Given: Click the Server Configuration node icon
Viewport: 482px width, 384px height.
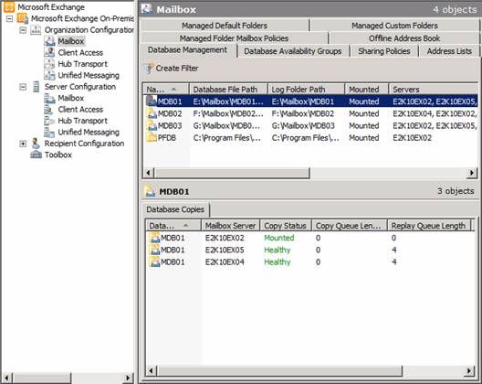Looking at the screenshot, I should tap(36, 87).
